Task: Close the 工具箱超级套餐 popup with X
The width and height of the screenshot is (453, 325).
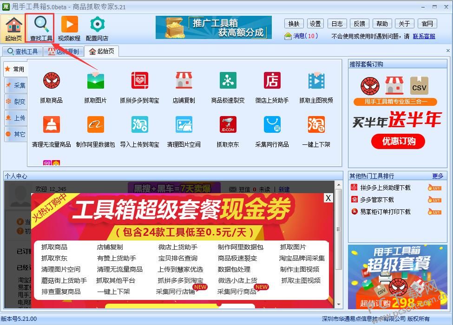Action: (328, 198)
